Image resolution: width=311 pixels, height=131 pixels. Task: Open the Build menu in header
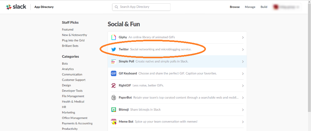(x=264, y=7)
